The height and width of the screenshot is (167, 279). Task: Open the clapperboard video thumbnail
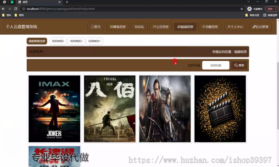pos(220,109)
